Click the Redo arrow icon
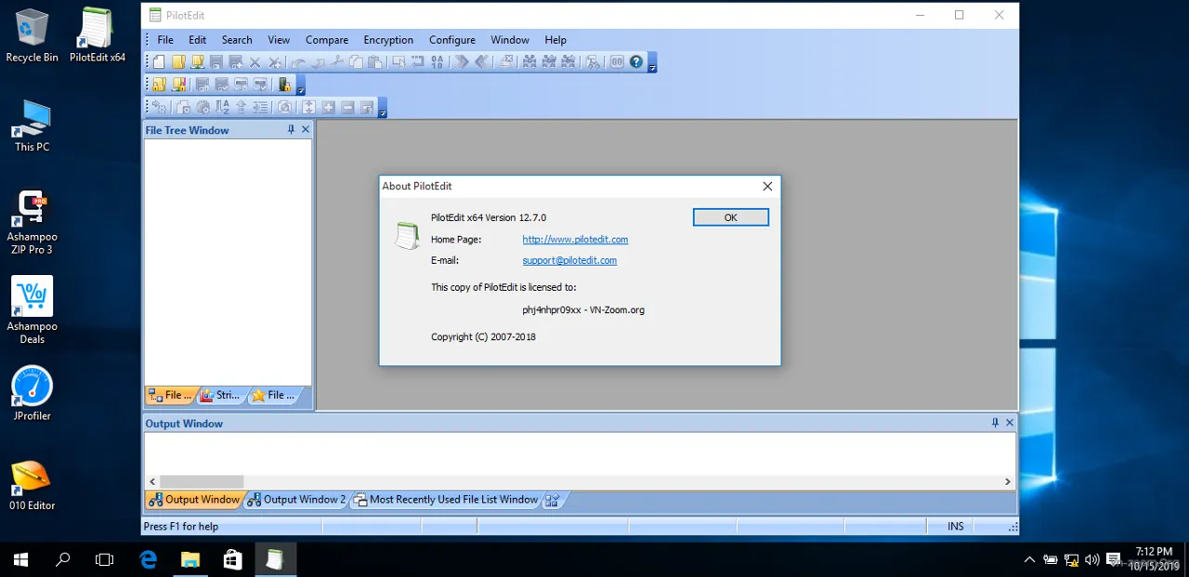This screenshot has width=1189, height=577. coord(318,62)
